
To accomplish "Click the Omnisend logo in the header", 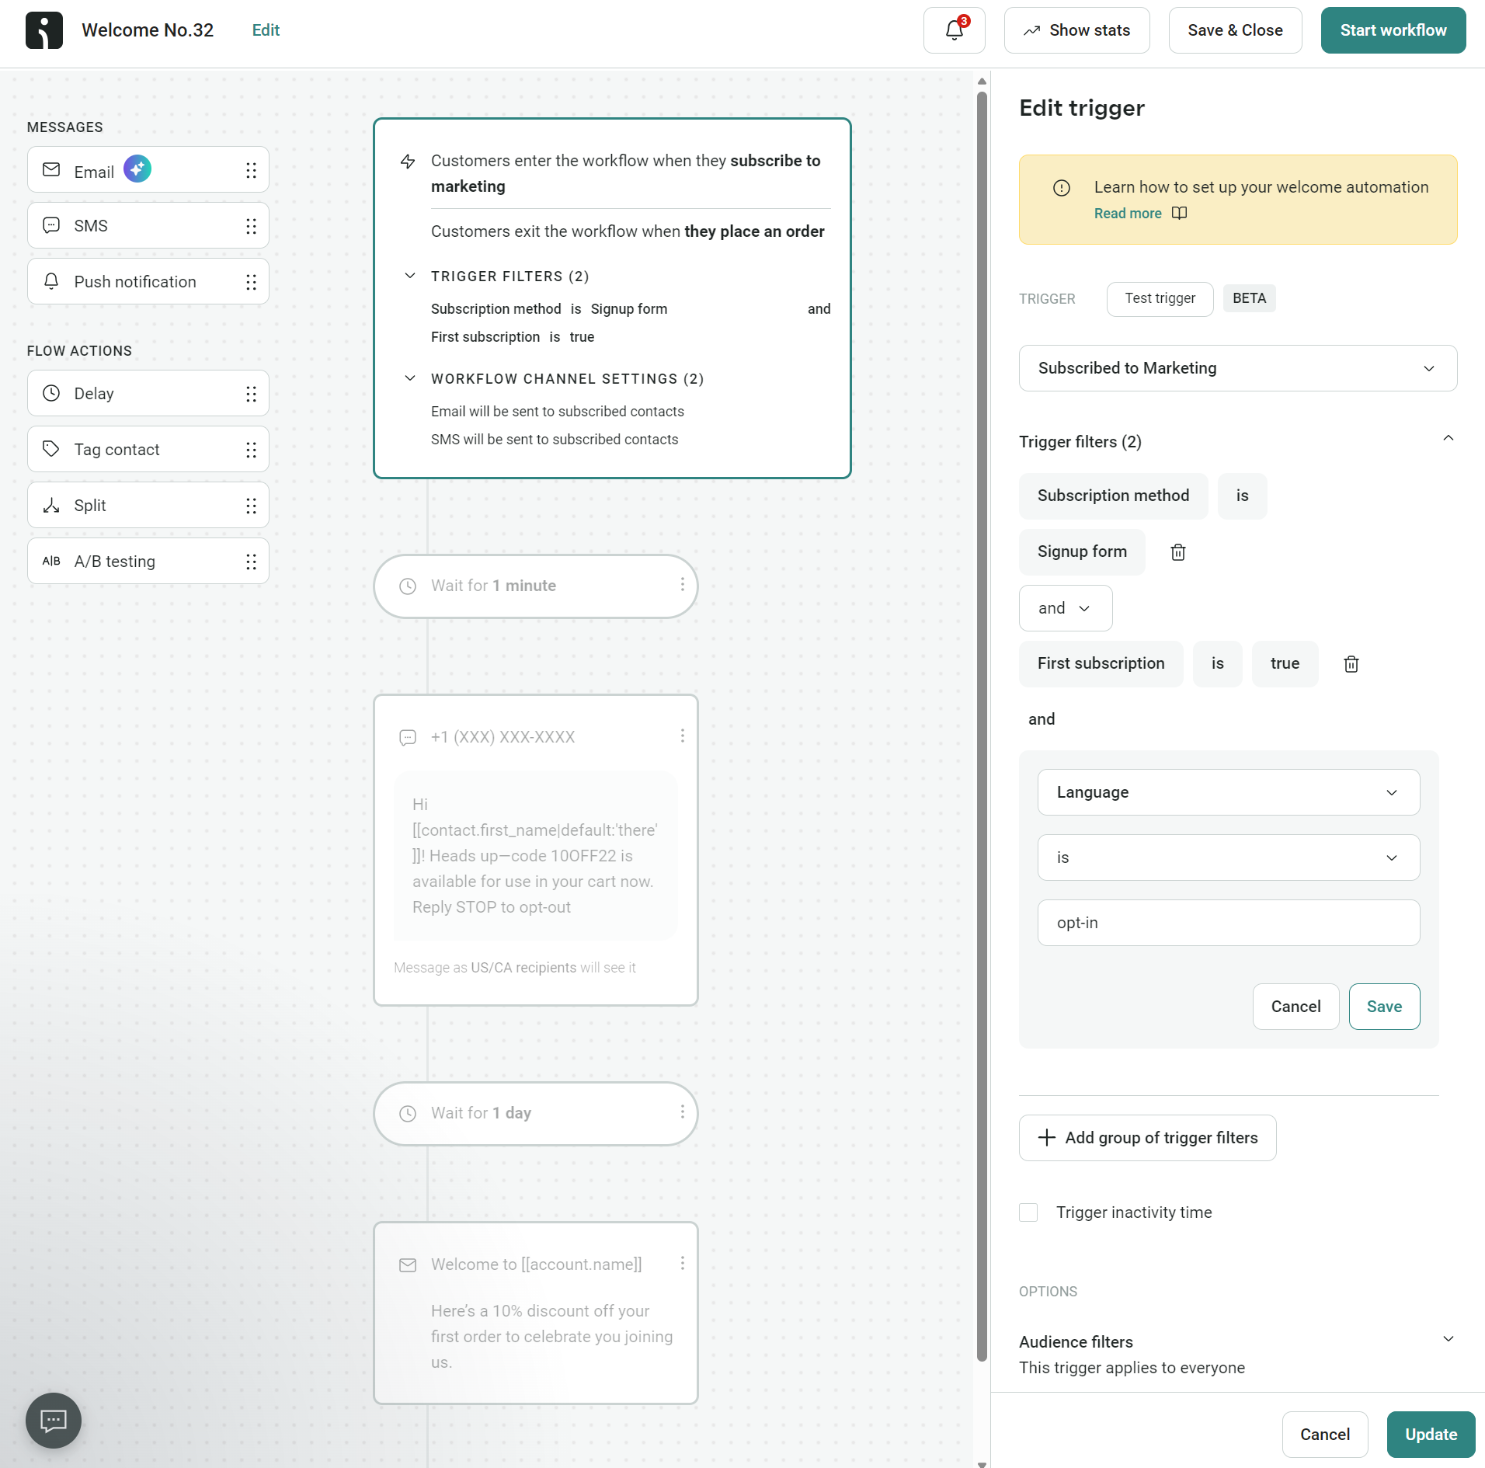I will (43, 30).
